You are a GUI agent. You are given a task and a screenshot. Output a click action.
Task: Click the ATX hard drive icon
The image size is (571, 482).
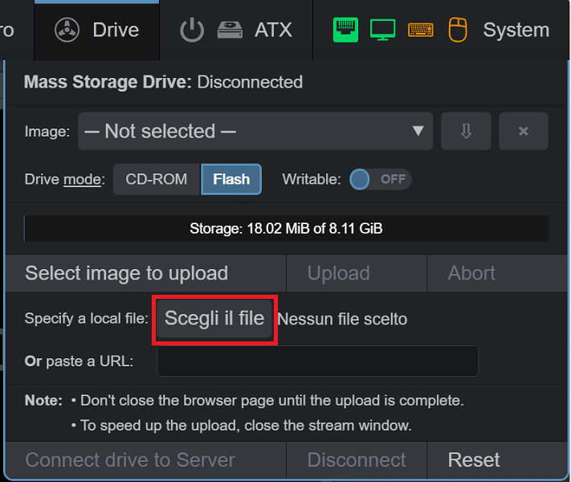click(230, 31)
